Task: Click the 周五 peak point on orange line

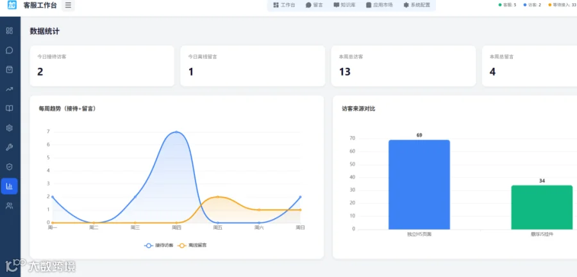Action: [x=217, y=197]
